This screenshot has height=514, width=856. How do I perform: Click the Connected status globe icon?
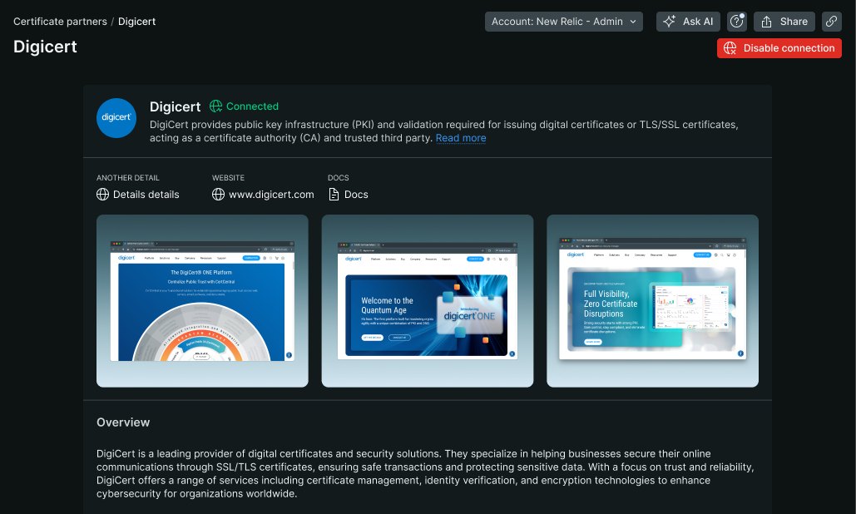(x=215, y=106)
